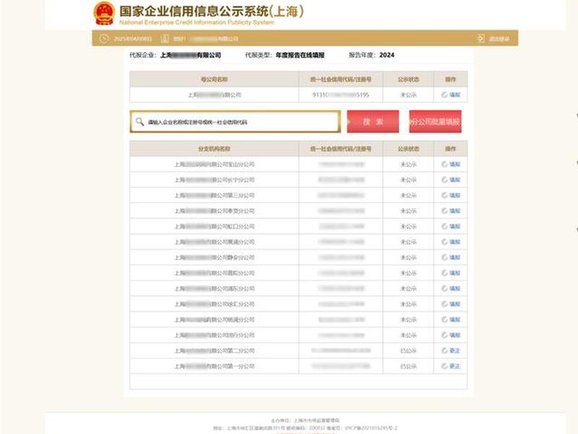Viewport: 578px width, 434px height.
Task: Click the 填报 icon for the parent company row
Action: click(x=444, y=95)
